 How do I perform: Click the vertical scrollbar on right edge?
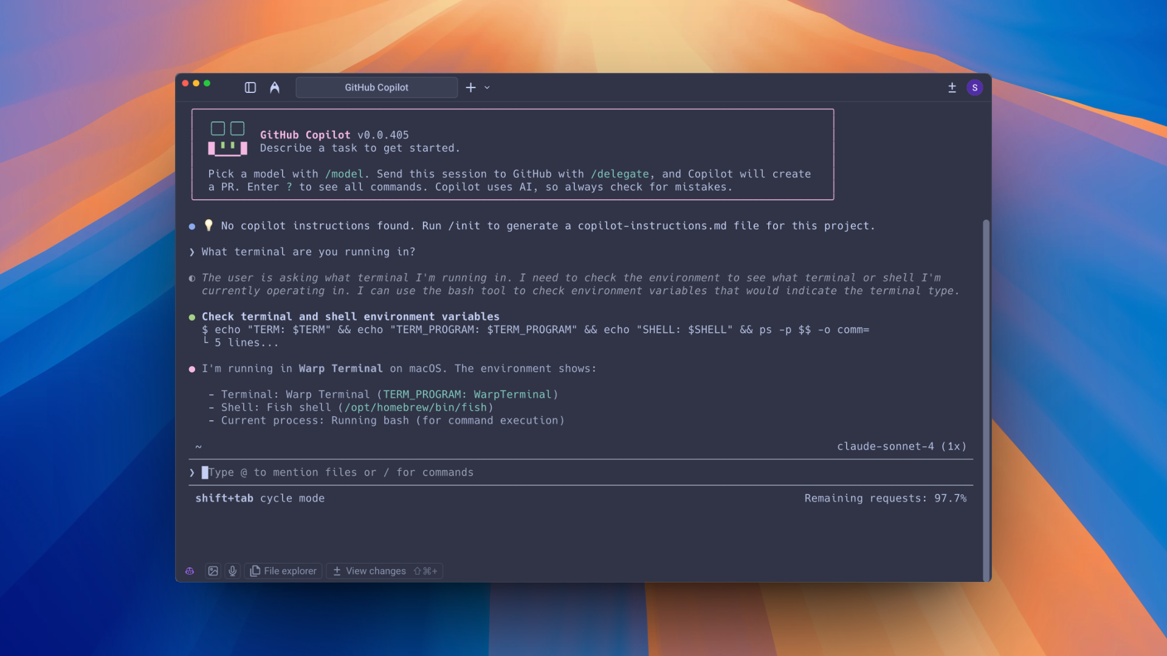pos(986,395)
